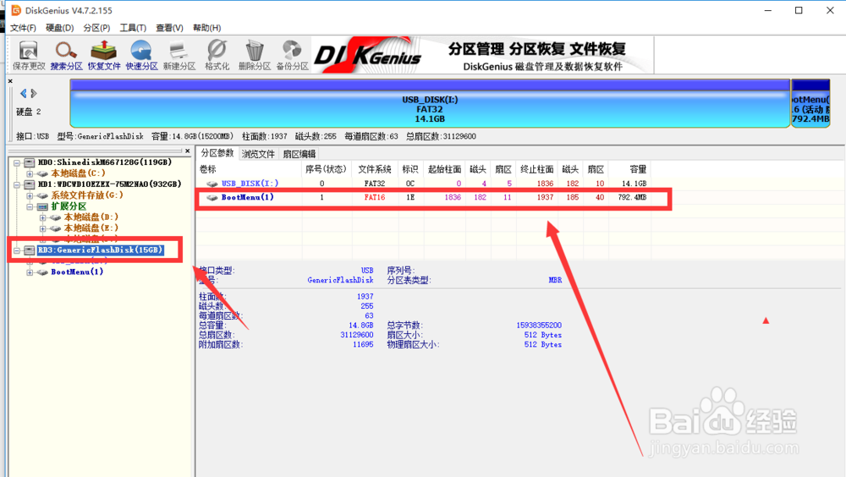Click the USB_DISK(I:) FAT32 partition bar
The height and width of the screenshot is (477, 846).
430,103
